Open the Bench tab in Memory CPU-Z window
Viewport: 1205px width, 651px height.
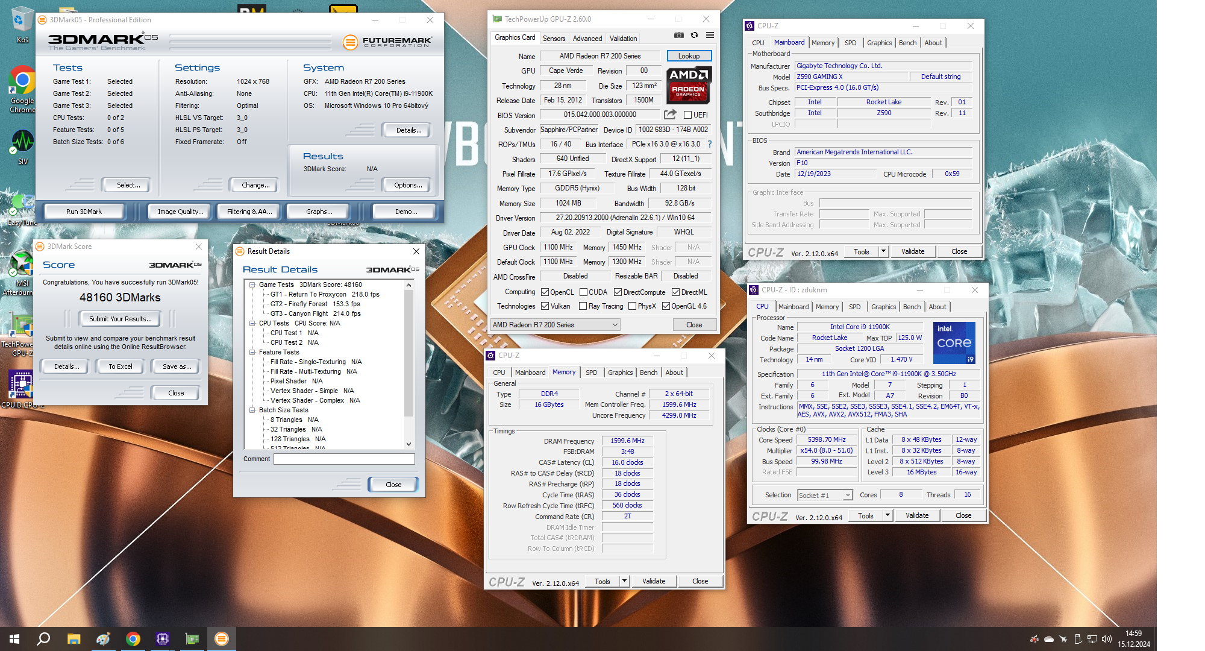(x=648, y=373)
